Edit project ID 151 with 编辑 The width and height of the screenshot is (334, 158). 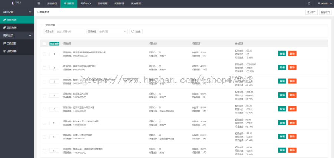pos(282,109)
